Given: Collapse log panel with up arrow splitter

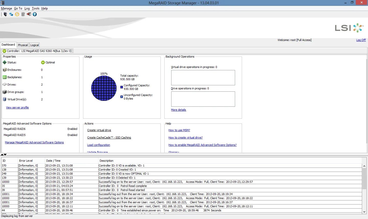Looking at the screenshot, I should click(x=2, y=155).
